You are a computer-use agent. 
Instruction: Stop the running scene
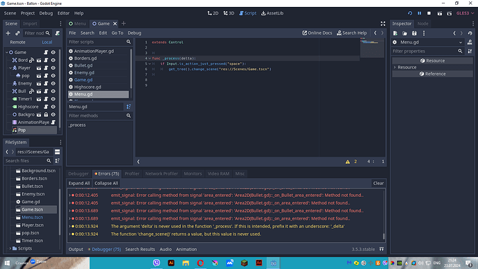point(429,13)
